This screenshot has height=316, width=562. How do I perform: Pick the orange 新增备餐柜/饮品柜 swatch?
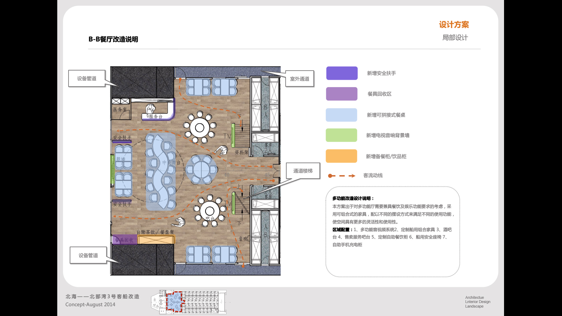coord(342,156)
